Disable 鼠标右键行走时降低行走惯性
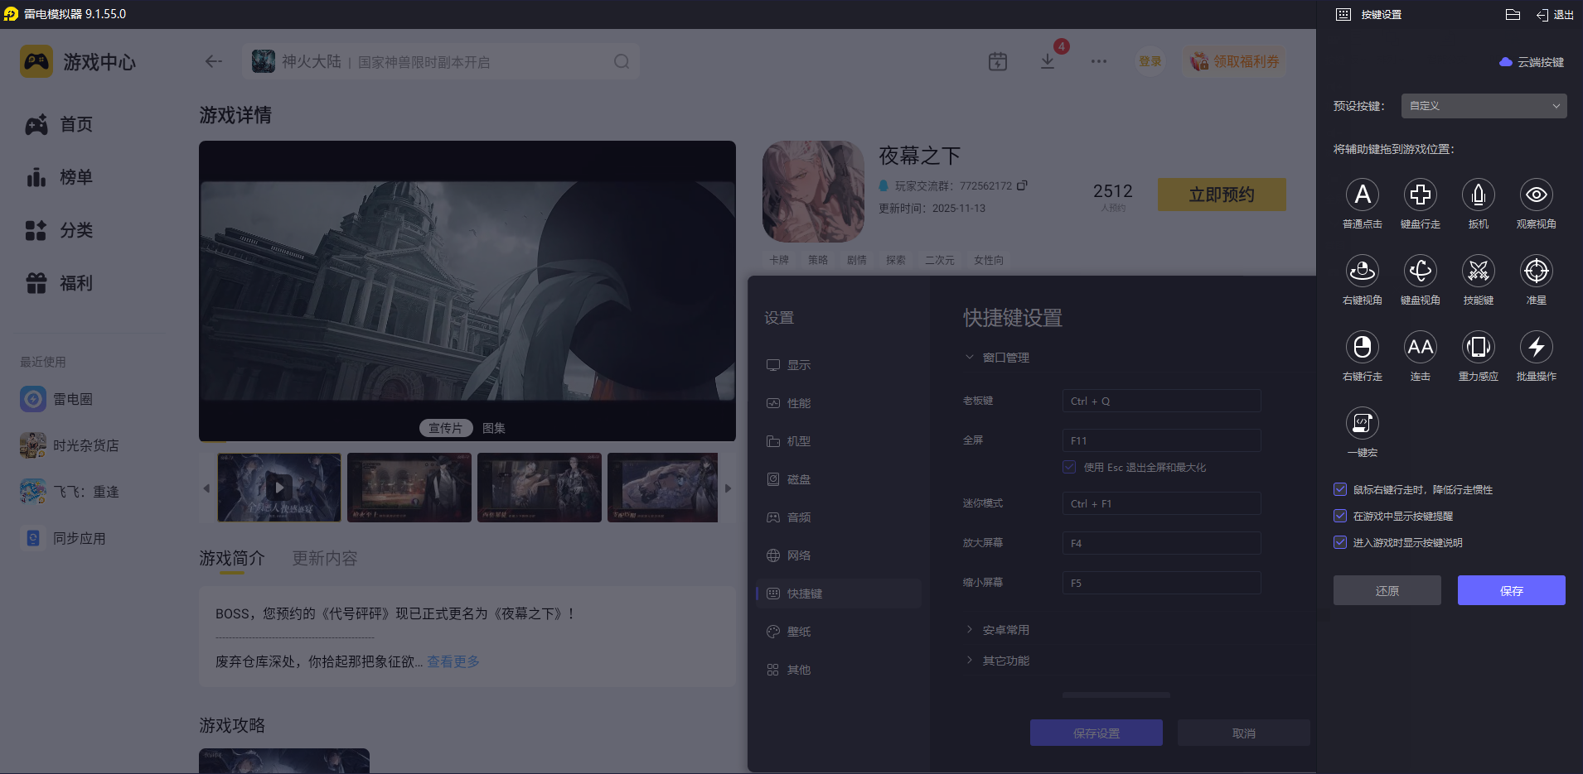Viewport: 1583px width, 774px height. pos(1340,489)
